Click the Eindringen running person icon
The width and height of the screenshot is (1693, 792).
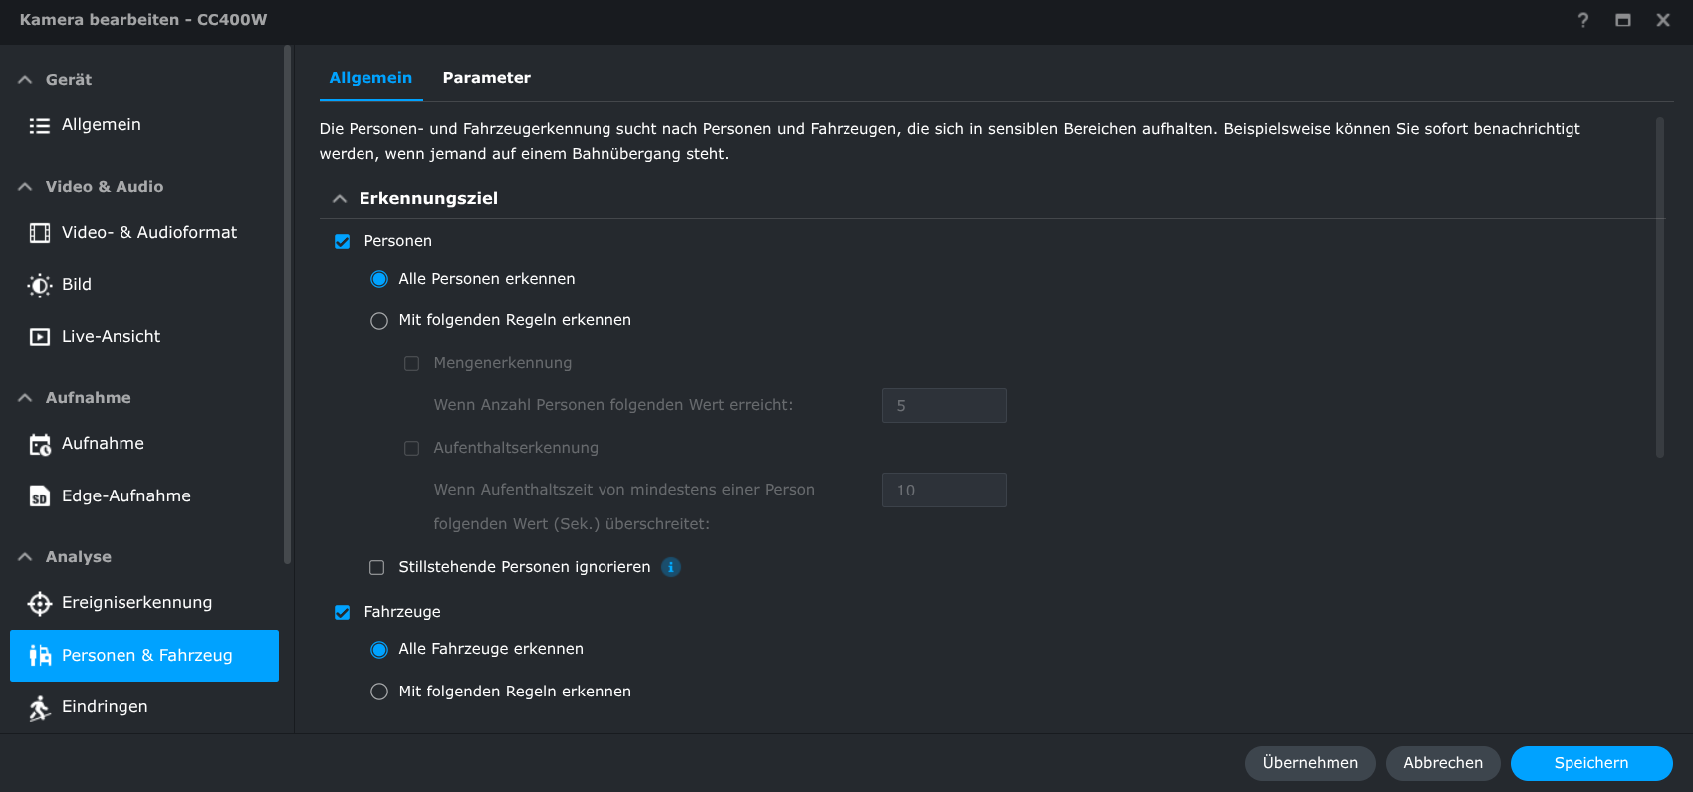tap(40, 707)
